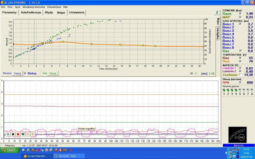The image size is (255, 159).
Task: Toggle the Lambda 1 checkbox
Action: coord(240,68)
